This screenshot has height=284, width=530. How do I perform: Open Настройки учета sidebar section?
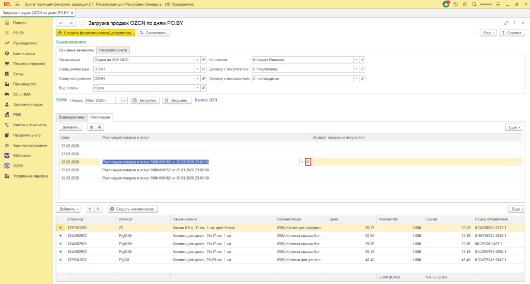tap(27, 135)
